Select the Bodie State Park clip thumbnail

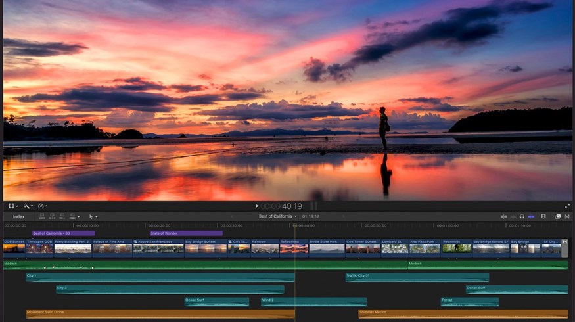(x=327, y=248)
